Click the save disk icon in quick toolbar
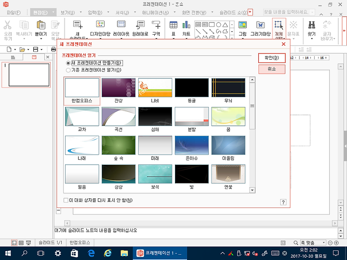The width and height of the screenshot is (347, 260). (35, 49)
